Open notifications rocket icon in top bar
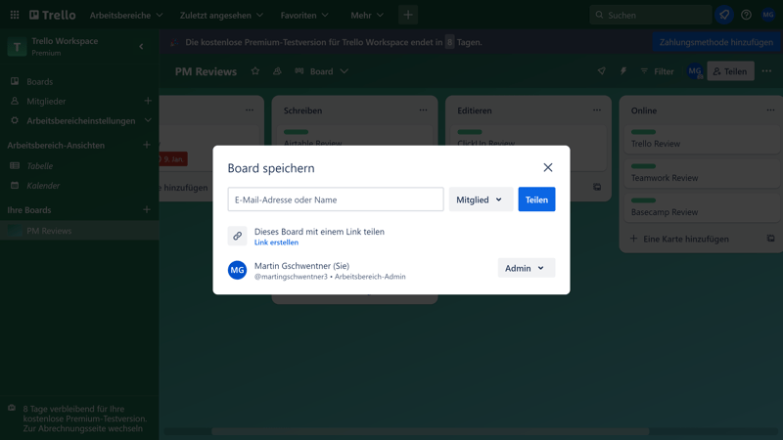This screenshot has width=783, height=440. click(x=724, y=15)
